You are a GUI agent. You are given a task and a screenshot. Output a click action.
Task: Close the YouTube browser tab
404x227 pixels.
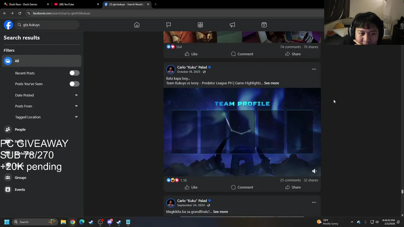tap(98, 4)
